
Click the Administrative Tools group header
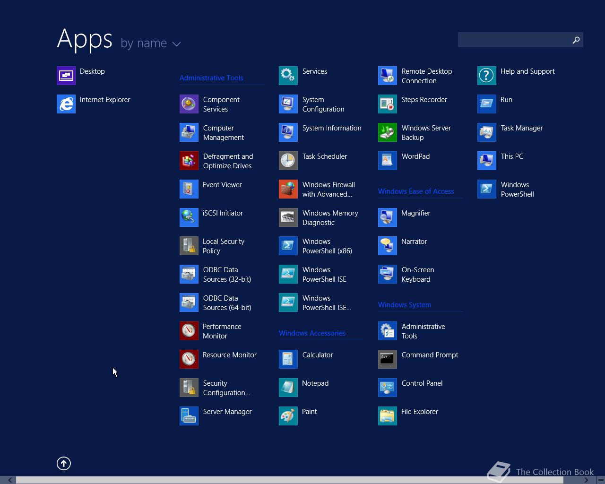click(211, 78)
